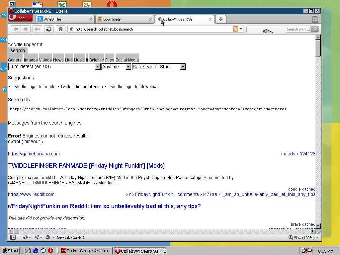
Task: Open r/FridayNightFunkin on Reddit result title
Action: click(x=104, y=206)
